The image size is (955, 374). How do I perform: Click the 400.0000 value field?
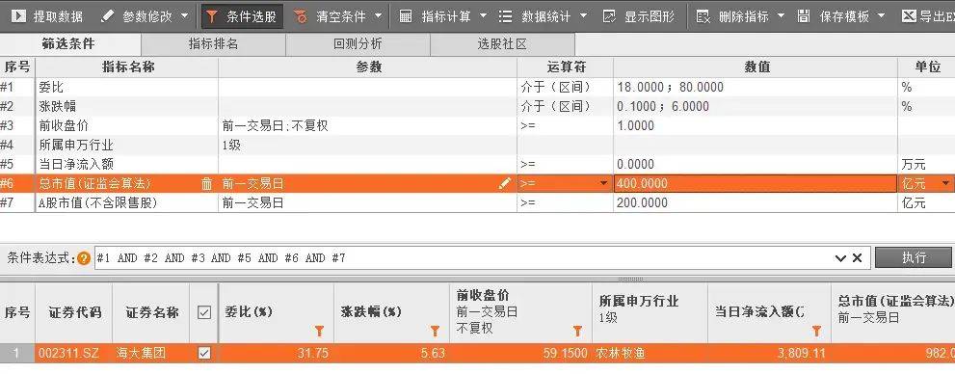point(756,183)
